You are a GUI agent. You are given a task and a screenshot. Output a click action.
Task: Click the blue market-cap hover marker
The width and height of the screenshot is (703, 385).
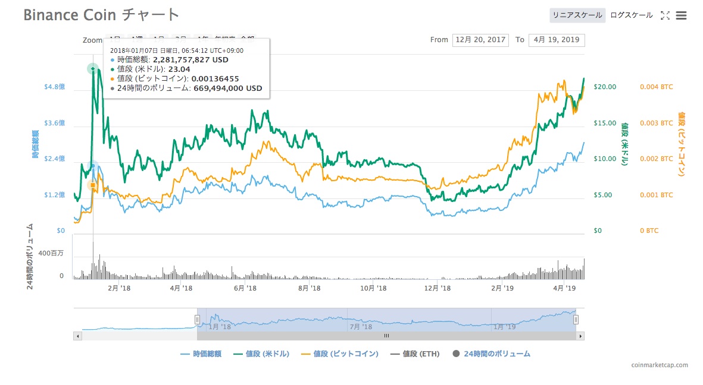(x=93, y=166)
